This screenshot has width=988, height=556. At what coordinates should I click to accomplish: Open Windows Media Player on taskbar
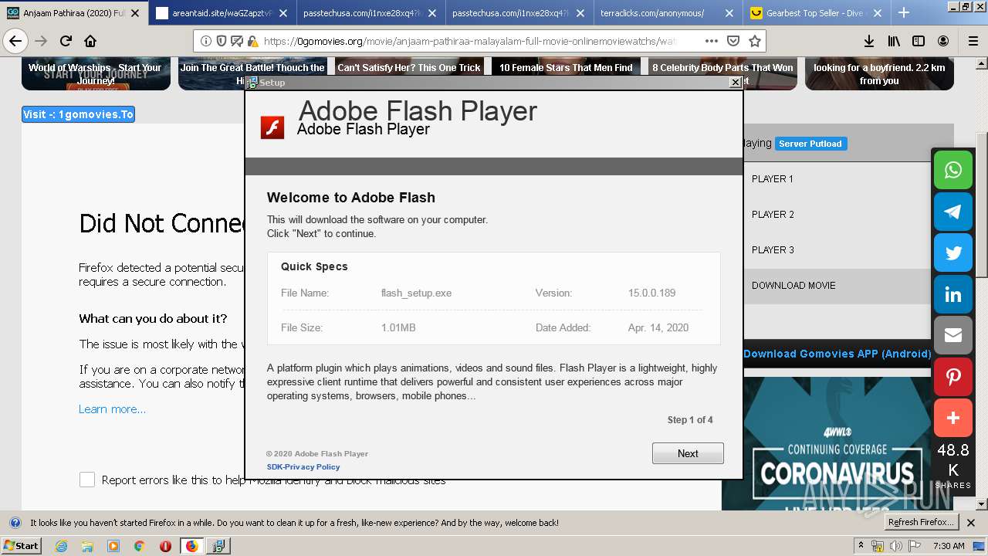[113, 546]
